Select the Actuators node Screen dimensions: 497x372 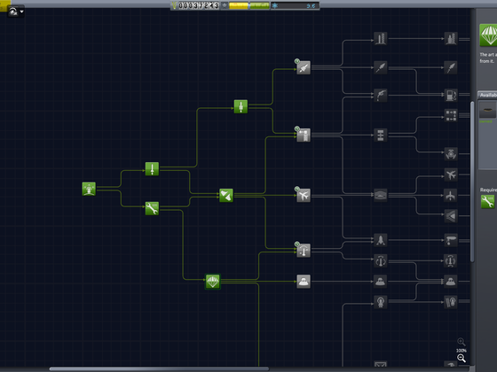point(451,154)
